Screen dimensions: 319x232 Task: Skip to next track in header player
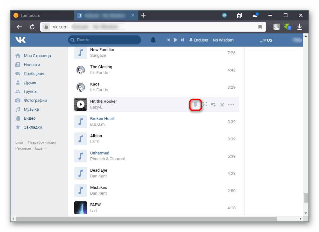[x=182, y=40]
